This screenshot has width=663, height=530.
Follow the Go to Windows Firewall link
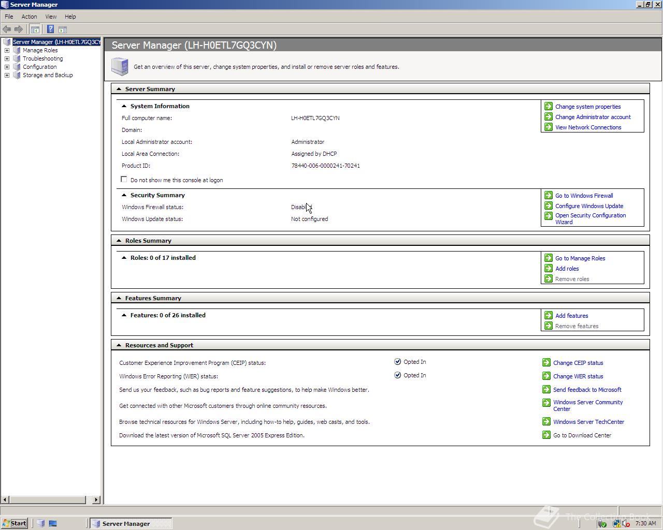point(584,196)
